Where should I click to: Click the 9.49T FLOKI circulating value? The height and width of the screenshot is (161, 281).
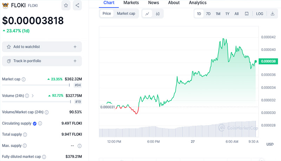[x=72, y=123]
